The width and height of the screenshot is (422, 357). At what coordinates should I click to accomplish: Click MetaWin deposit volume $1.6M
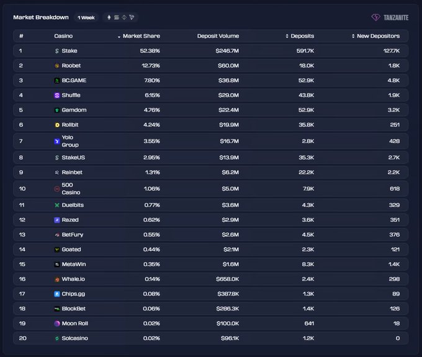pyautogui.click(x=231, y=264)
